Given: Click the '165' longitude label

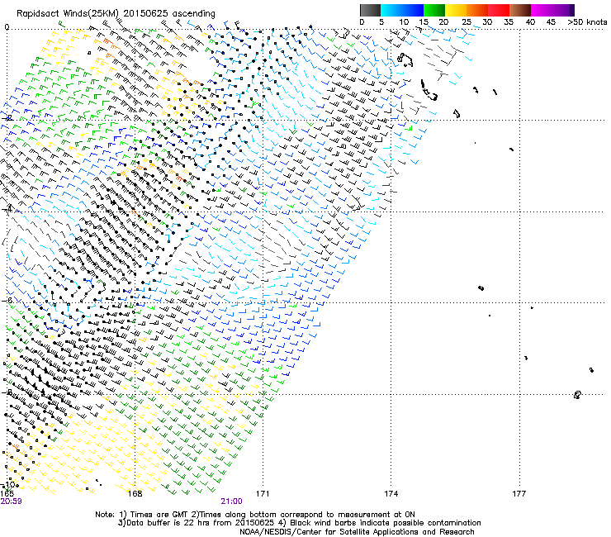Looking at the screenshot, I should [7, 493].
